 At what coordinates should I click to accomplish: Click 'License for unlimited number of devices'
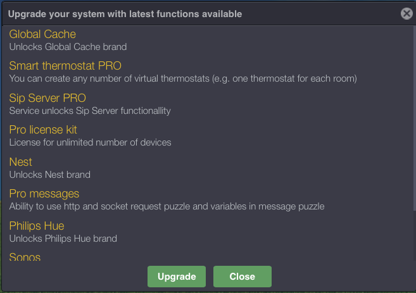(x=90, y=142)
